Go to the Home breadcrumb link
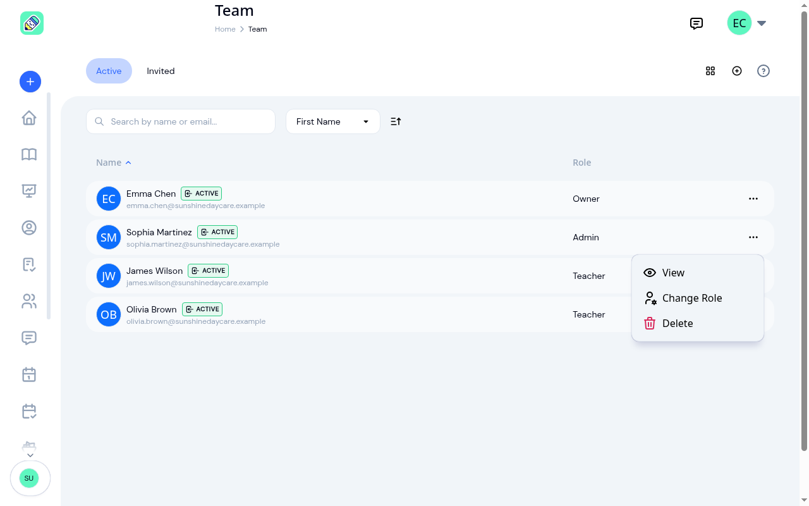This screenshot has height=506, width=809. click(225, 29)
